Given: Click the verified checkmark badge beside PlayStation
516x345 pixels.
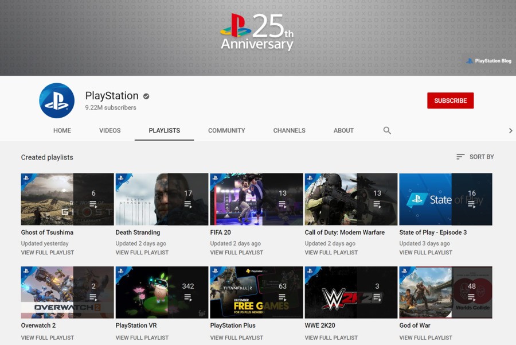Looking at the screenshot, I should coord(146,96).
